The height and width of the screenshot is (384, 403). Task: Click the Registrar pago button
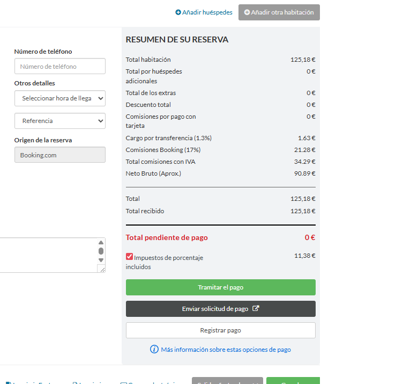tap(220, 330)
